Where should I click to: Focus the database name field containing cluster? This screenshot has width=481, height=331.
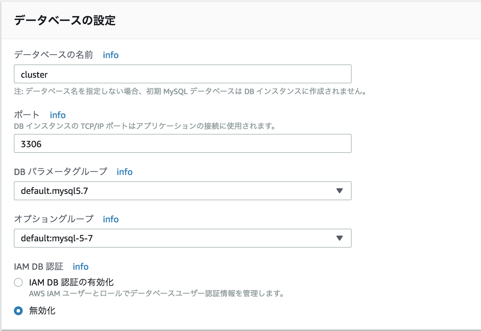tap(182, 74)
